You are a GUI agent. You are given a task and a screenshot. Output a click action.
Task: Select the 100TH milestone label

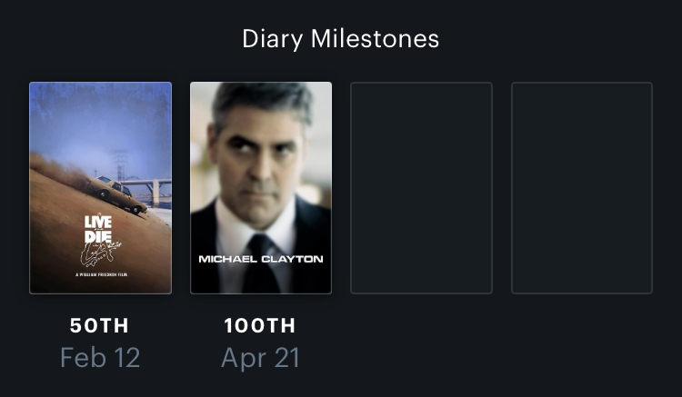261,325
